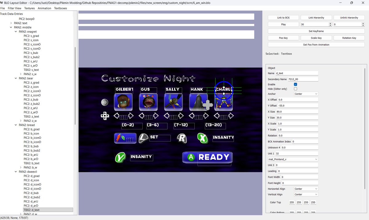Click the Link to BCK button
Screen dimensions: 369x220
[x=284, y=18]
